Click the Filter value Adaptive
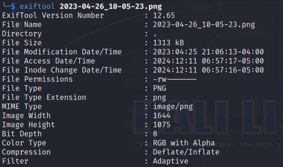283x167 pixels. click(x=171, y=161)
